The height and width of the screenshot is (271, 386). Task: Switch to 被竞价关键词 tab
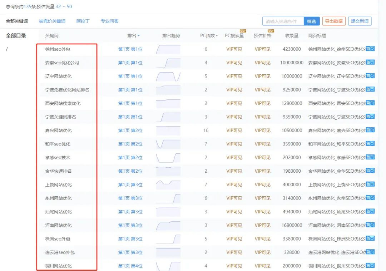pos(52,21)
